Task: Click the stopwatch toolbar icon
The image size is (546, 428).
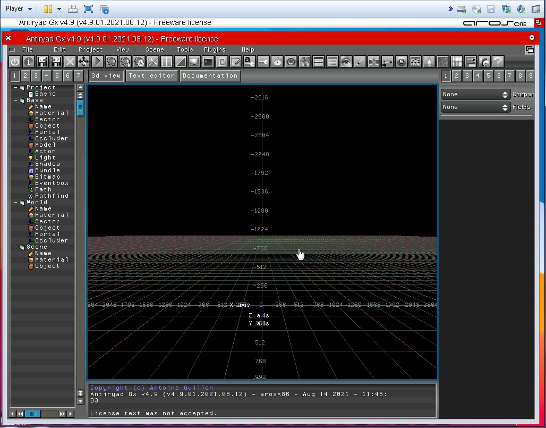Action: pos(277,62)
